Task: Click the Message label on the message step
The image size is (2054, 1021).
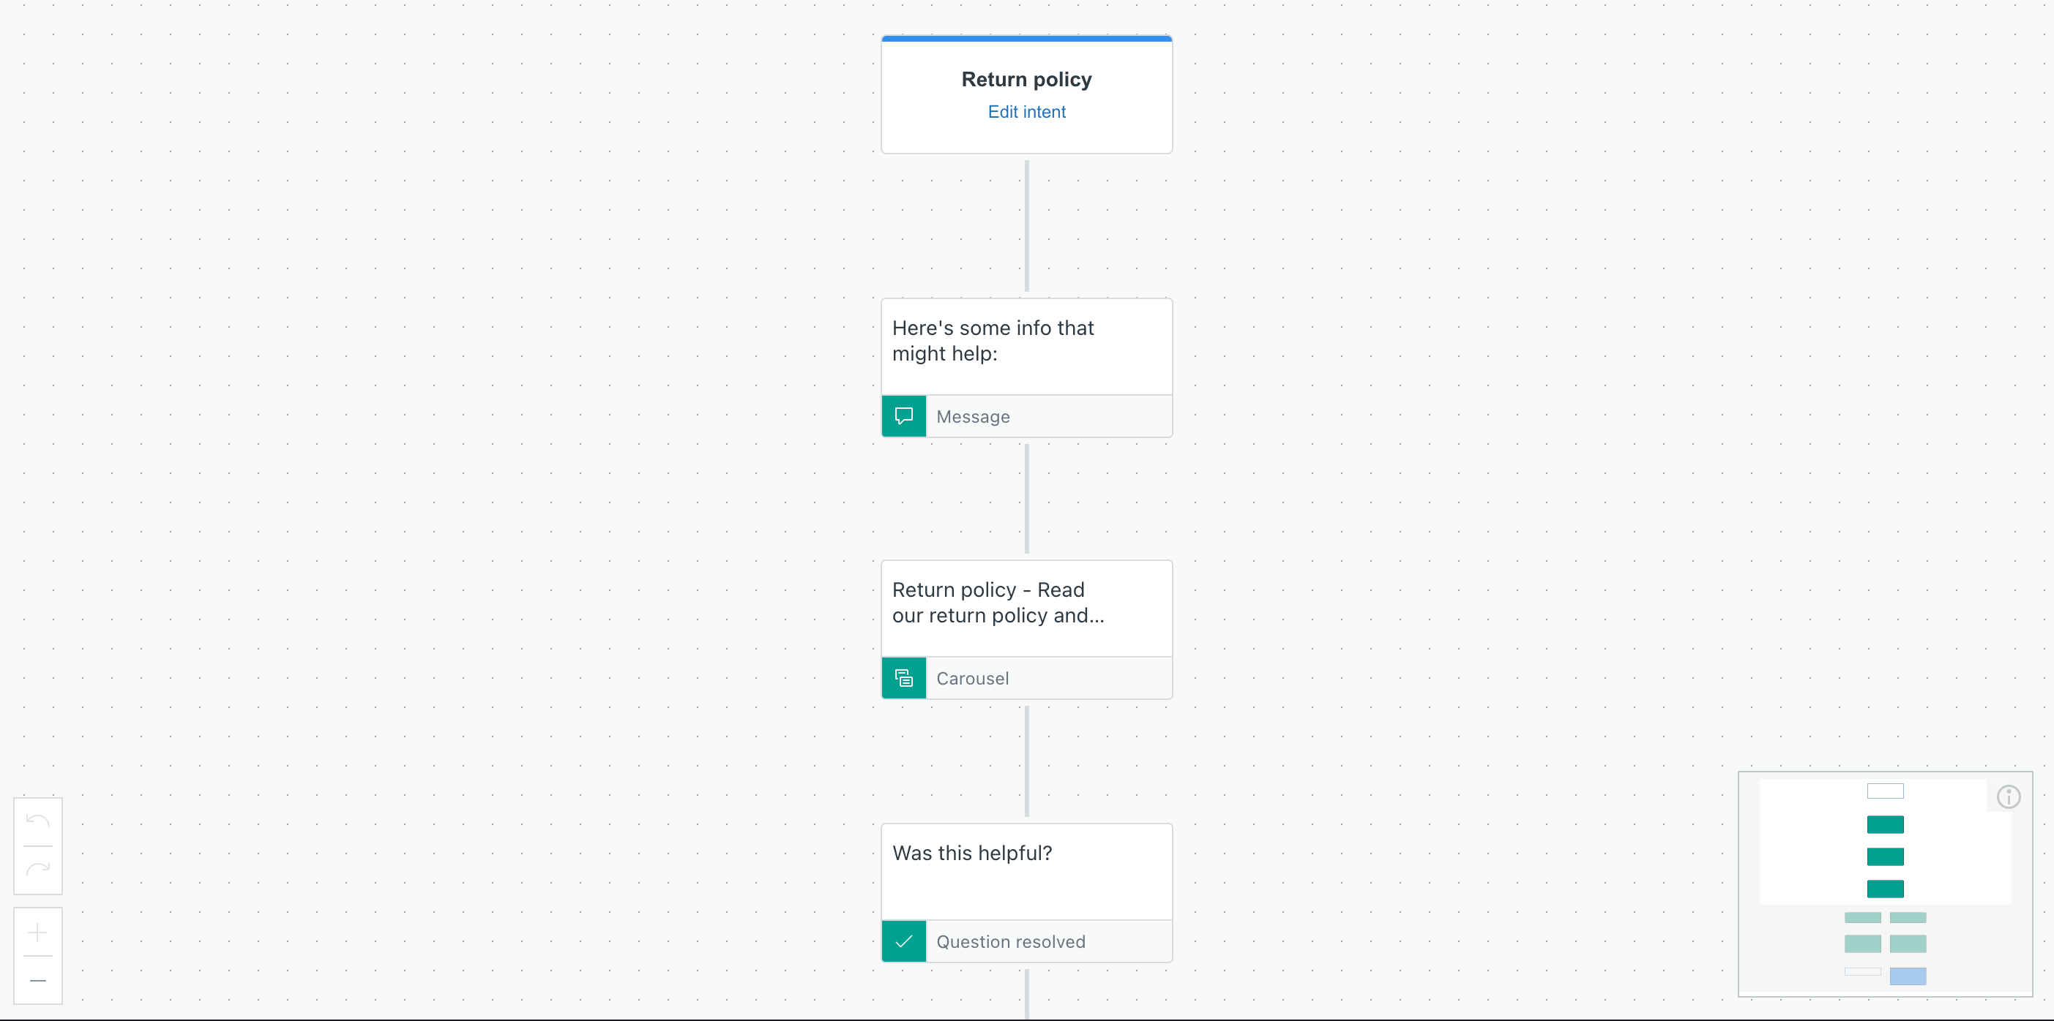Action: [x=973, y=415]
